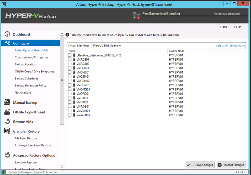The width and height of the screenshot is (251, 175).
Task: Click the Granular Restore list icon
Action: point(7,131)
